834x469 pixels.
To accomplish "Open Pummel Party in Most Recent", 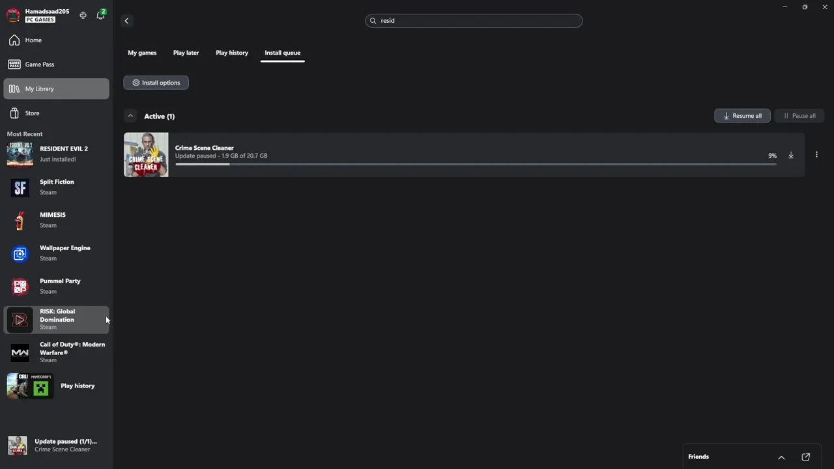I will click(56, 286).
